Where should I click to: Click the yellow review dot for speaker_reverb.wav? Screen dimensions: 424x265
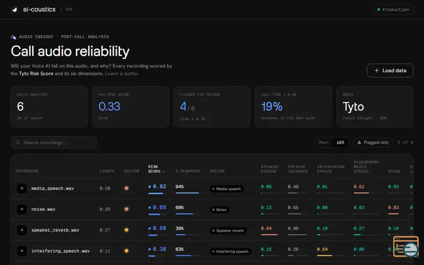[126, 230]
